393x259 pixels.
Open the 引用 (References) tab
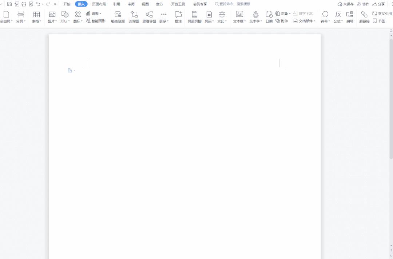click(x=116, y=4)
